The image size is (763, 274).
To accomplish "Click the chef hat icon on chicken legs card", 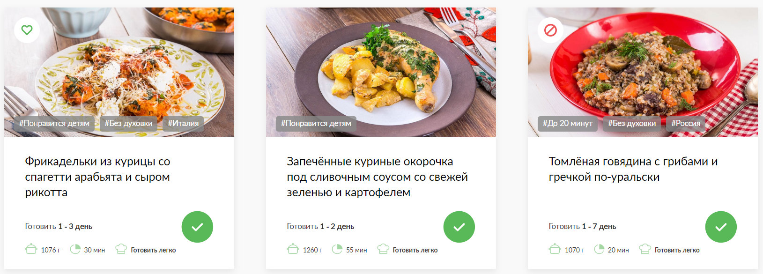I will point(383,249).
